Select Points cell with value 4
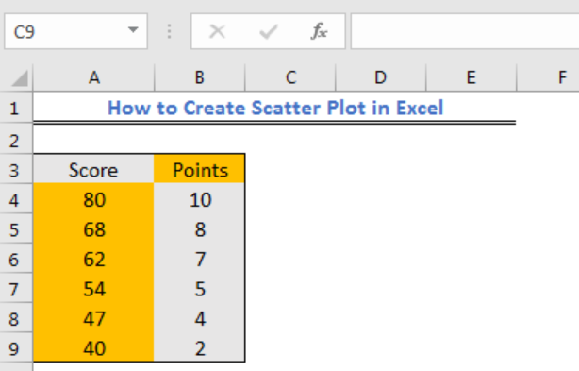This screenshot has height=371, width=579. tap(200, 318)
